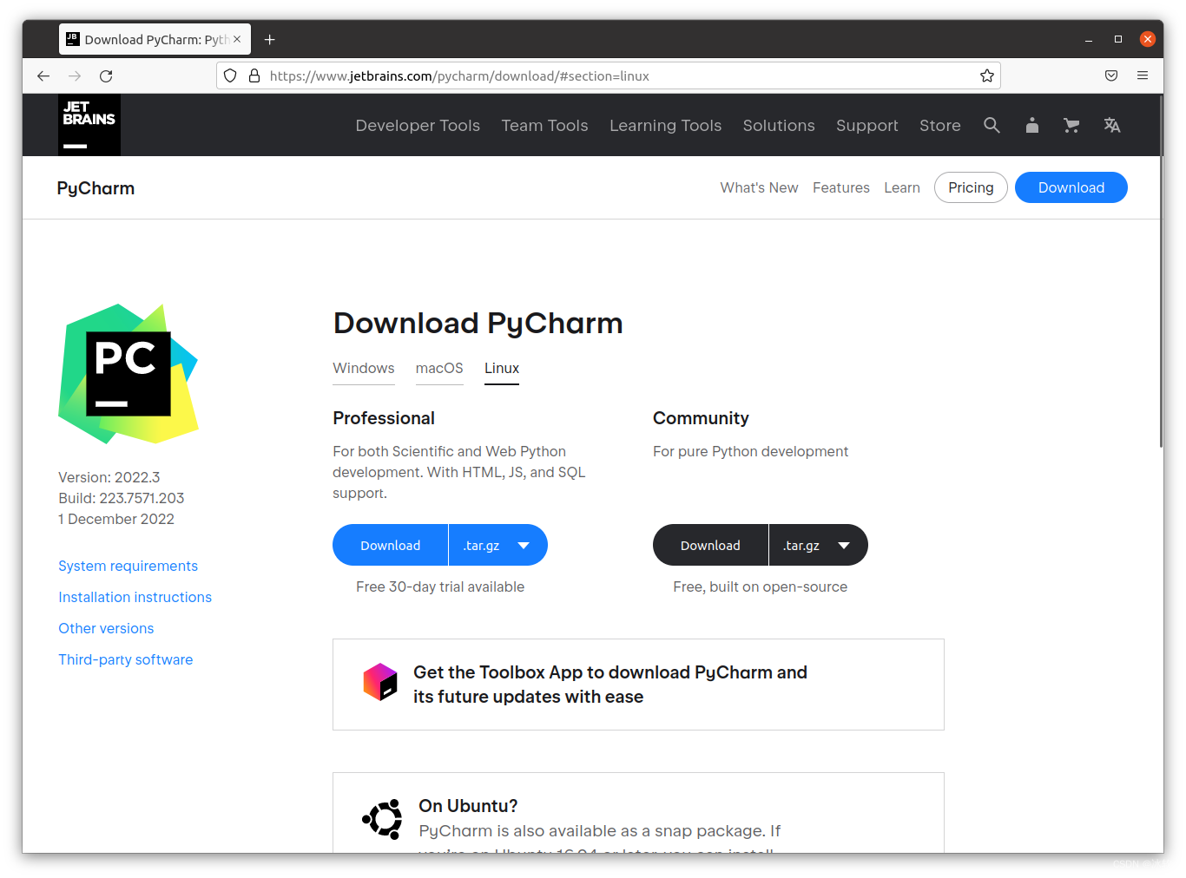Open Developer Tools menu
The height and width of the screenshot is (878, 1186).
418,126
